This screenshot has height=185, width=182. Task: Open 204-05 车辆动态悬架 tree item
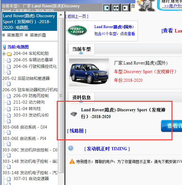point(33,60)
